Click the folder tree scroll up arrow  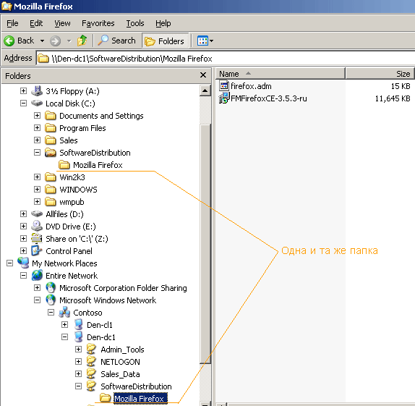tap(205, 90)
